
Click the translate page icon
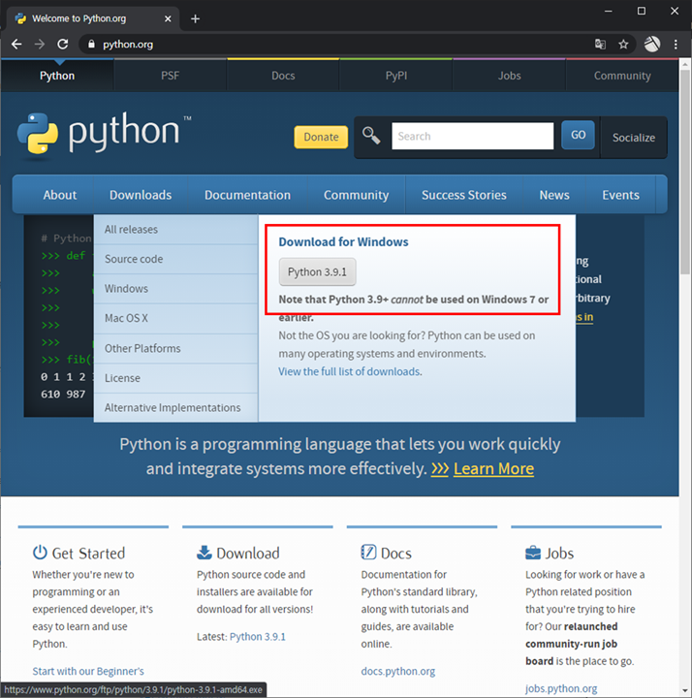pyautogui.click(x=600, y=44)
